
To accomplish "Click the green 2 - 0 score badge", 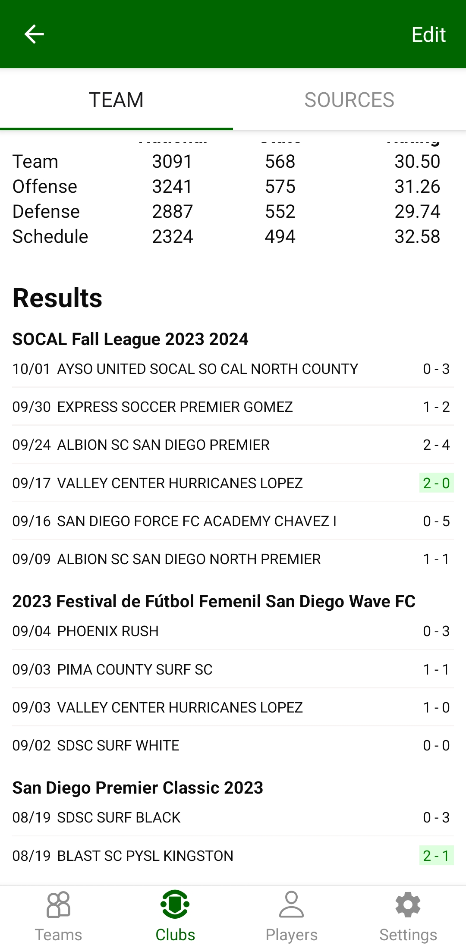I will 436,483.
